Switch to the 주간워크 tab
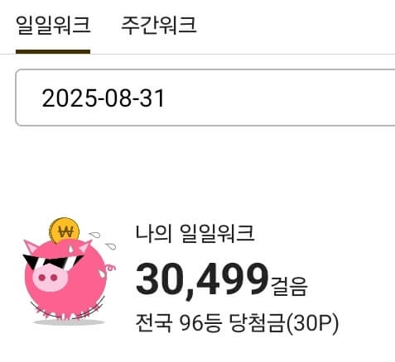Viewport: 395px width, 362px height. point(159,25)
